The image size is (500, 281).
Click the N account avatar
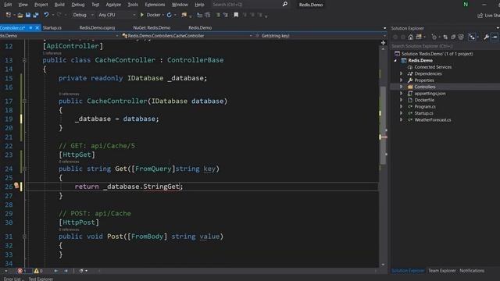(466, 5)
